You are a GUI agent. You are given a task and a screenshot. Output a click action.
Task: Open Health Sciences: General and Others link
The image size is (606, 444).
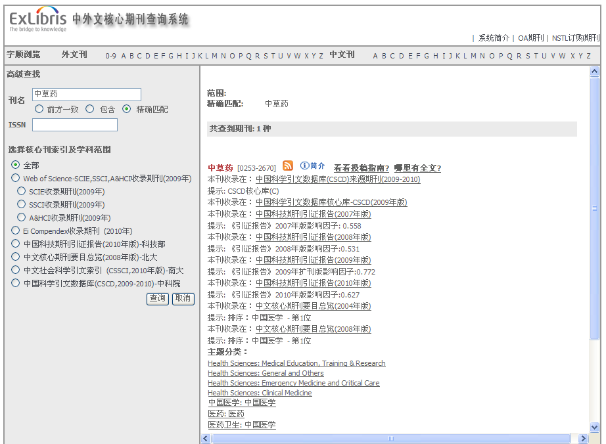coord(266,373)
